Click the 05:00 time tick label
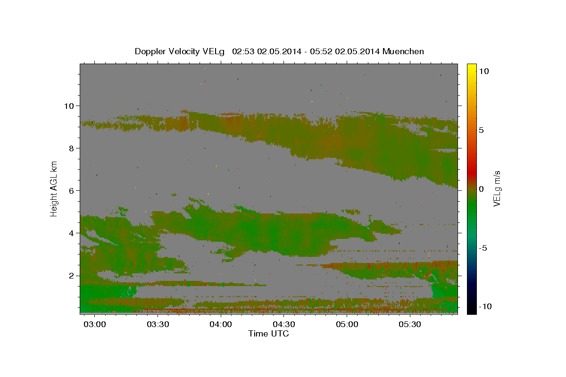566x377 pixels. [x=347, y=325]
